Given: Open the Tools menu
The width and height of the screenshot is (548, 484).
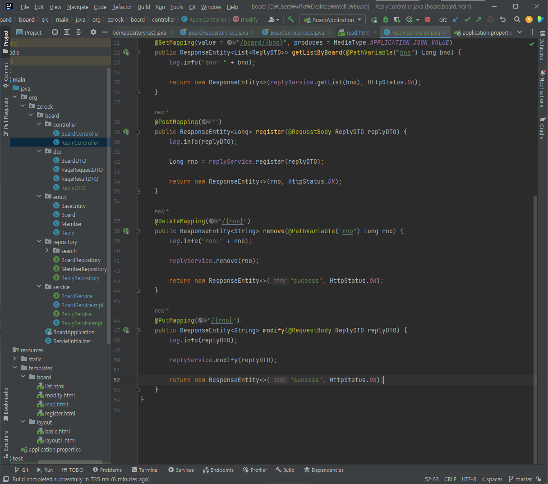Looking at the screenshot, I should coord(177,7).
